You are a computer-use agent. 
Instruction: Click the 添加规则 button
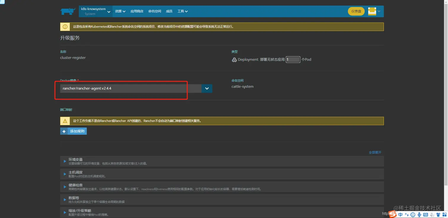tap(73, 131)
